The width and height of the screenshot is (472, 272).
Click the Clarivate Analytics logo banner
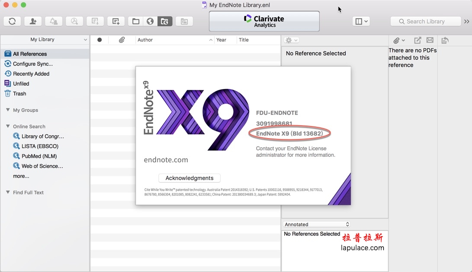(264, 21)
